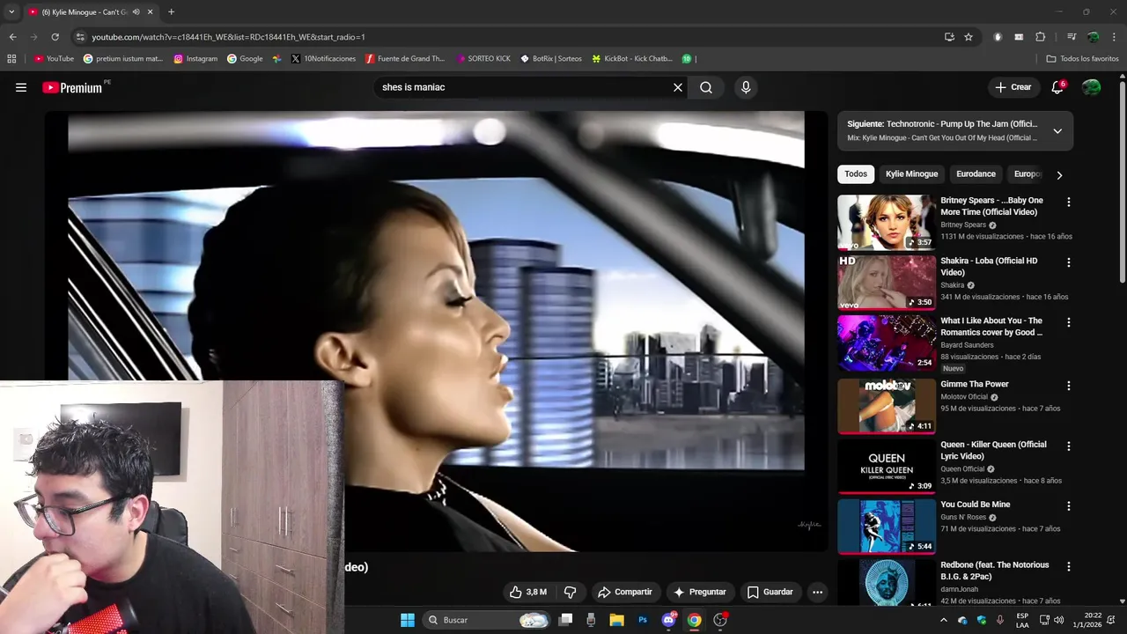Select the Todos filter chip
The image size is (1127, 634).
click(x=856, y=174)
